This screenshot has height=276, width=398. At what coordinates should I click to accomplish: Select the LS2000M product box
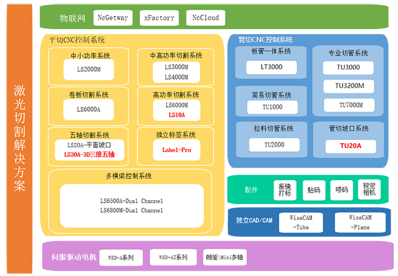[91, 69]
